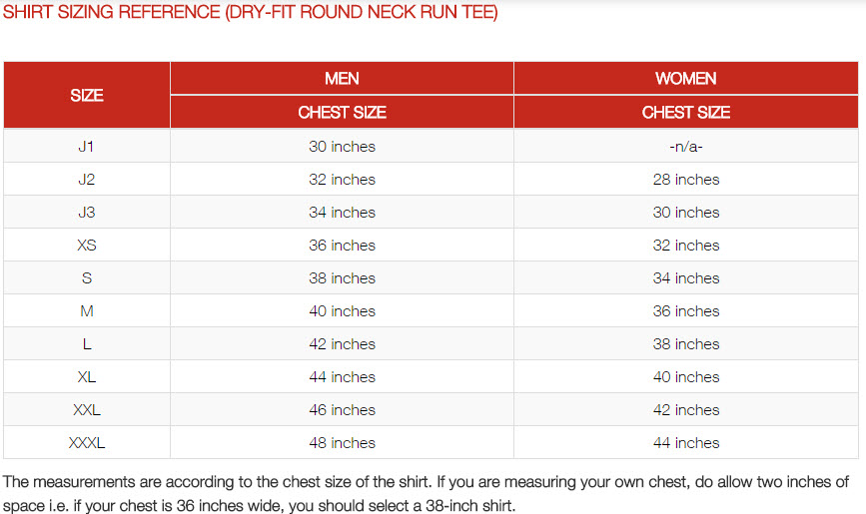Click the Shirt Sizing Reference heading
866x514 pixels.
point(250,12)
